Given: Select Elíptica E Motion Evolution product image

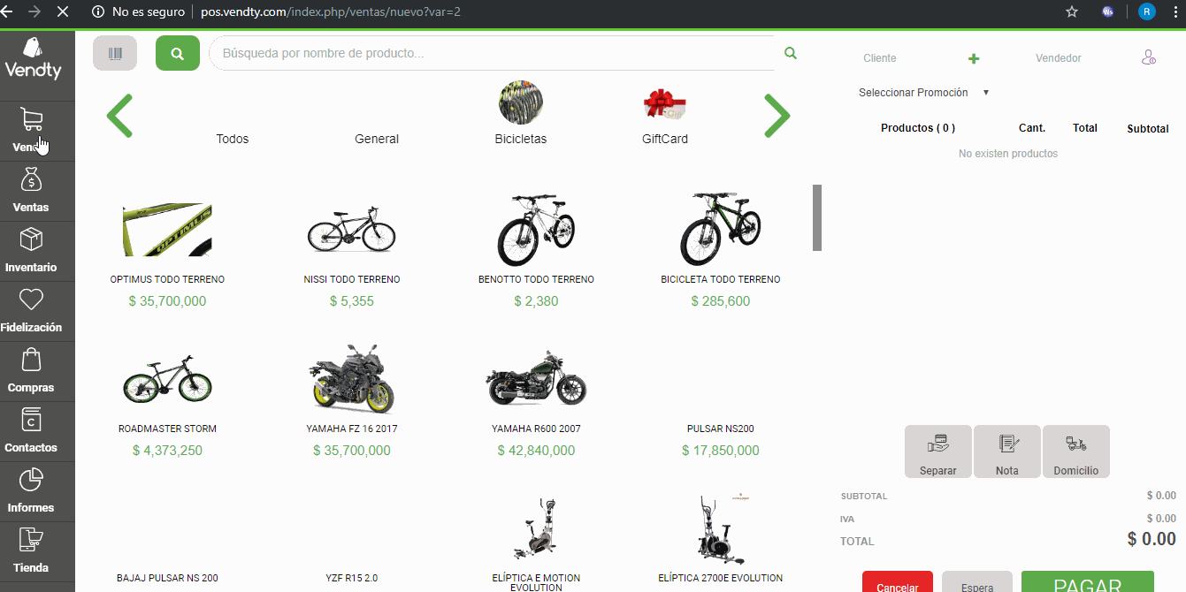Looking at the screenshot, I should tap(537, 530).
